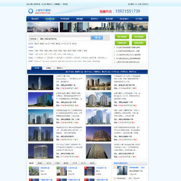Image resolution: width=181 pixels, height=181 pixels.
Task: Click the bottom-right green sidebar button
Action: [x=139, y=43]
